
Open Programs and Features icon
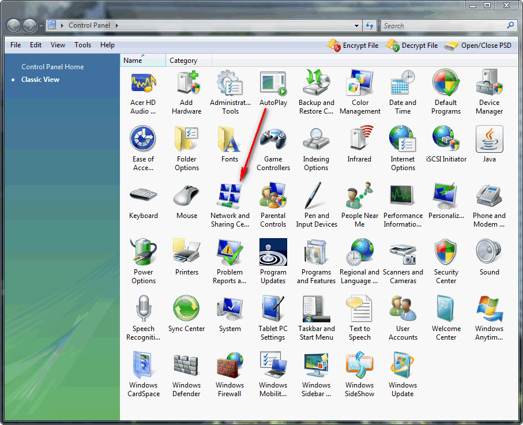[x=315, y=252]
